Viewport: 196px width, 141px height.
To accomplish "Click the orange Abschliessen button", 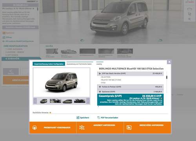I will point(16,80).
